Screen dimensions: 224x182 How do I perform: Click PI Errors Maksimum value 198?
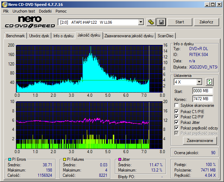click(x=49, y=170)
